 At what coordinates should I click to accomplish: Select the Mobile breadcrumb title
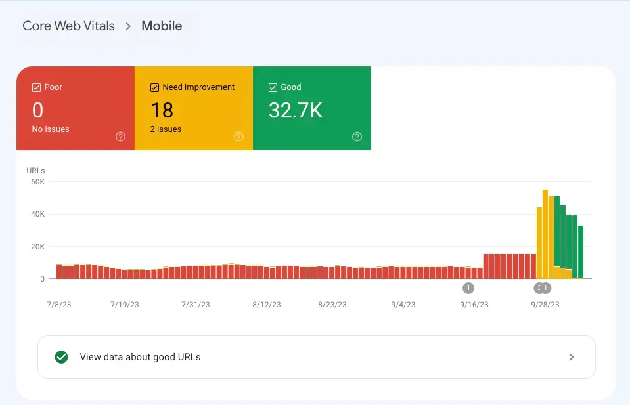(x=162, y=26)
